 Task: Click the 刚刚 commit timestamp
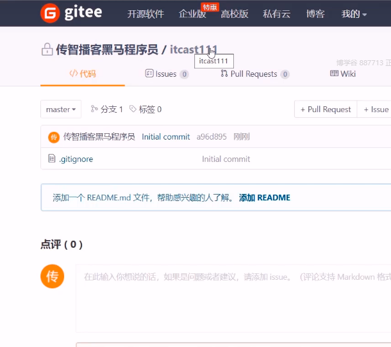coord(242,137)
